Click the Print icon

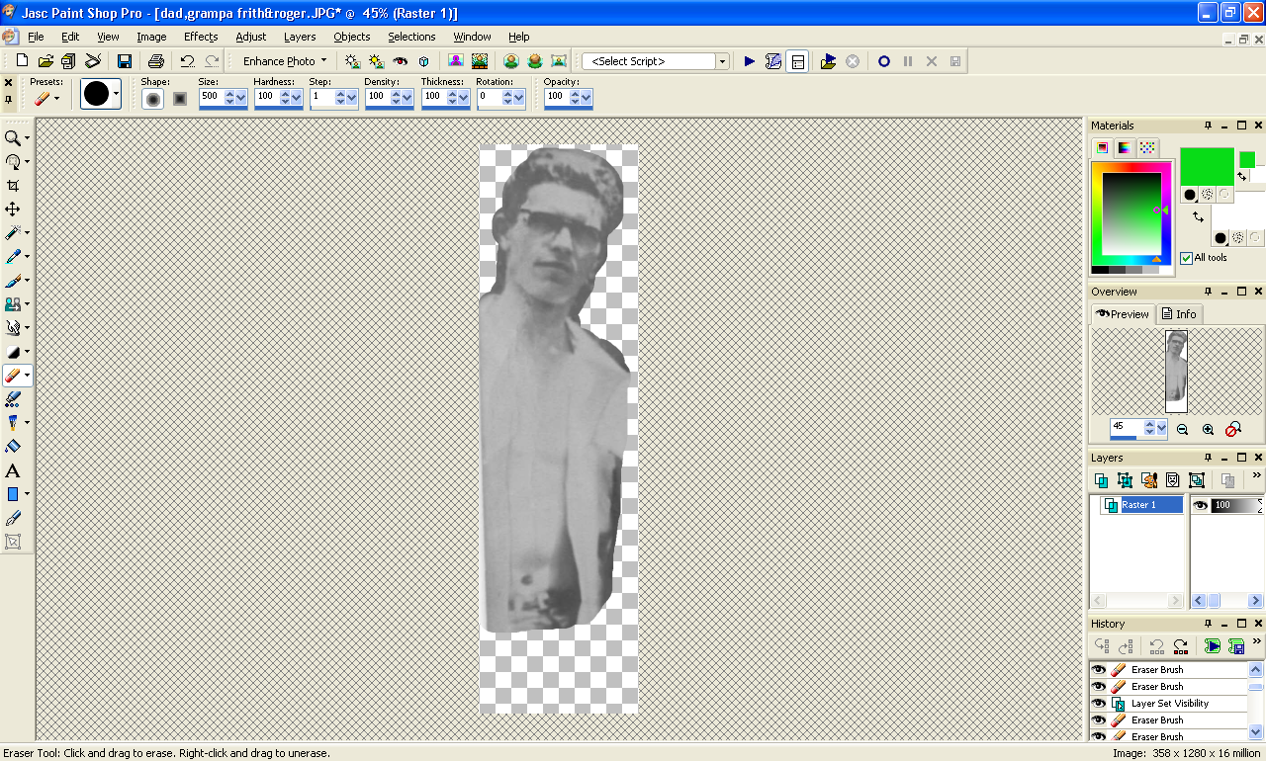click(156, 61)
